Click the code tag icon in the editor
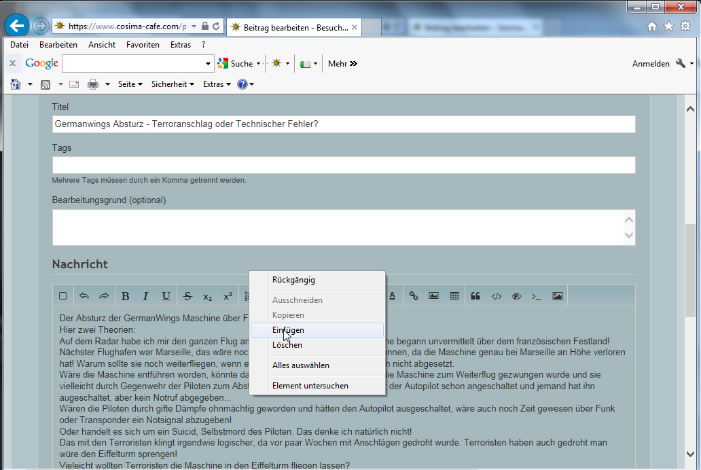The image size is (701, 470). (497, 296)
